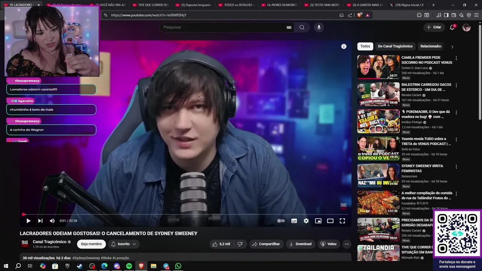Open Yasmin revela TUDO video title
This screenshot has width=482, height=271.
coord(426,141)
